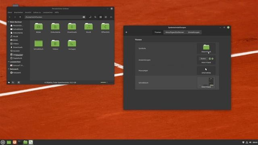Viewport: 258px width, 145px height.
Task: Switch to list view
Action: click(106, 17)
